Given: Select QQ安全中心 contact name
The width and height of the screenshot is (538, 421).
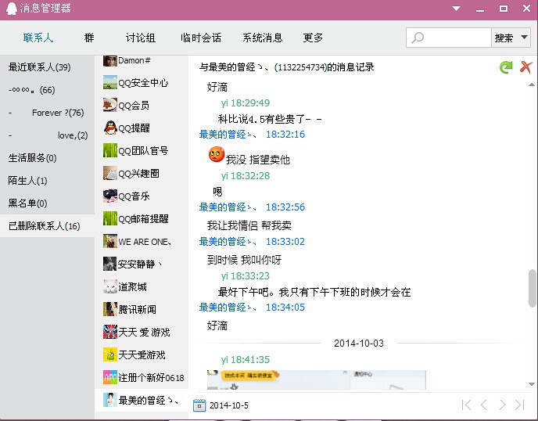Looking at the screenshot, I should click(x=143, y=83).
